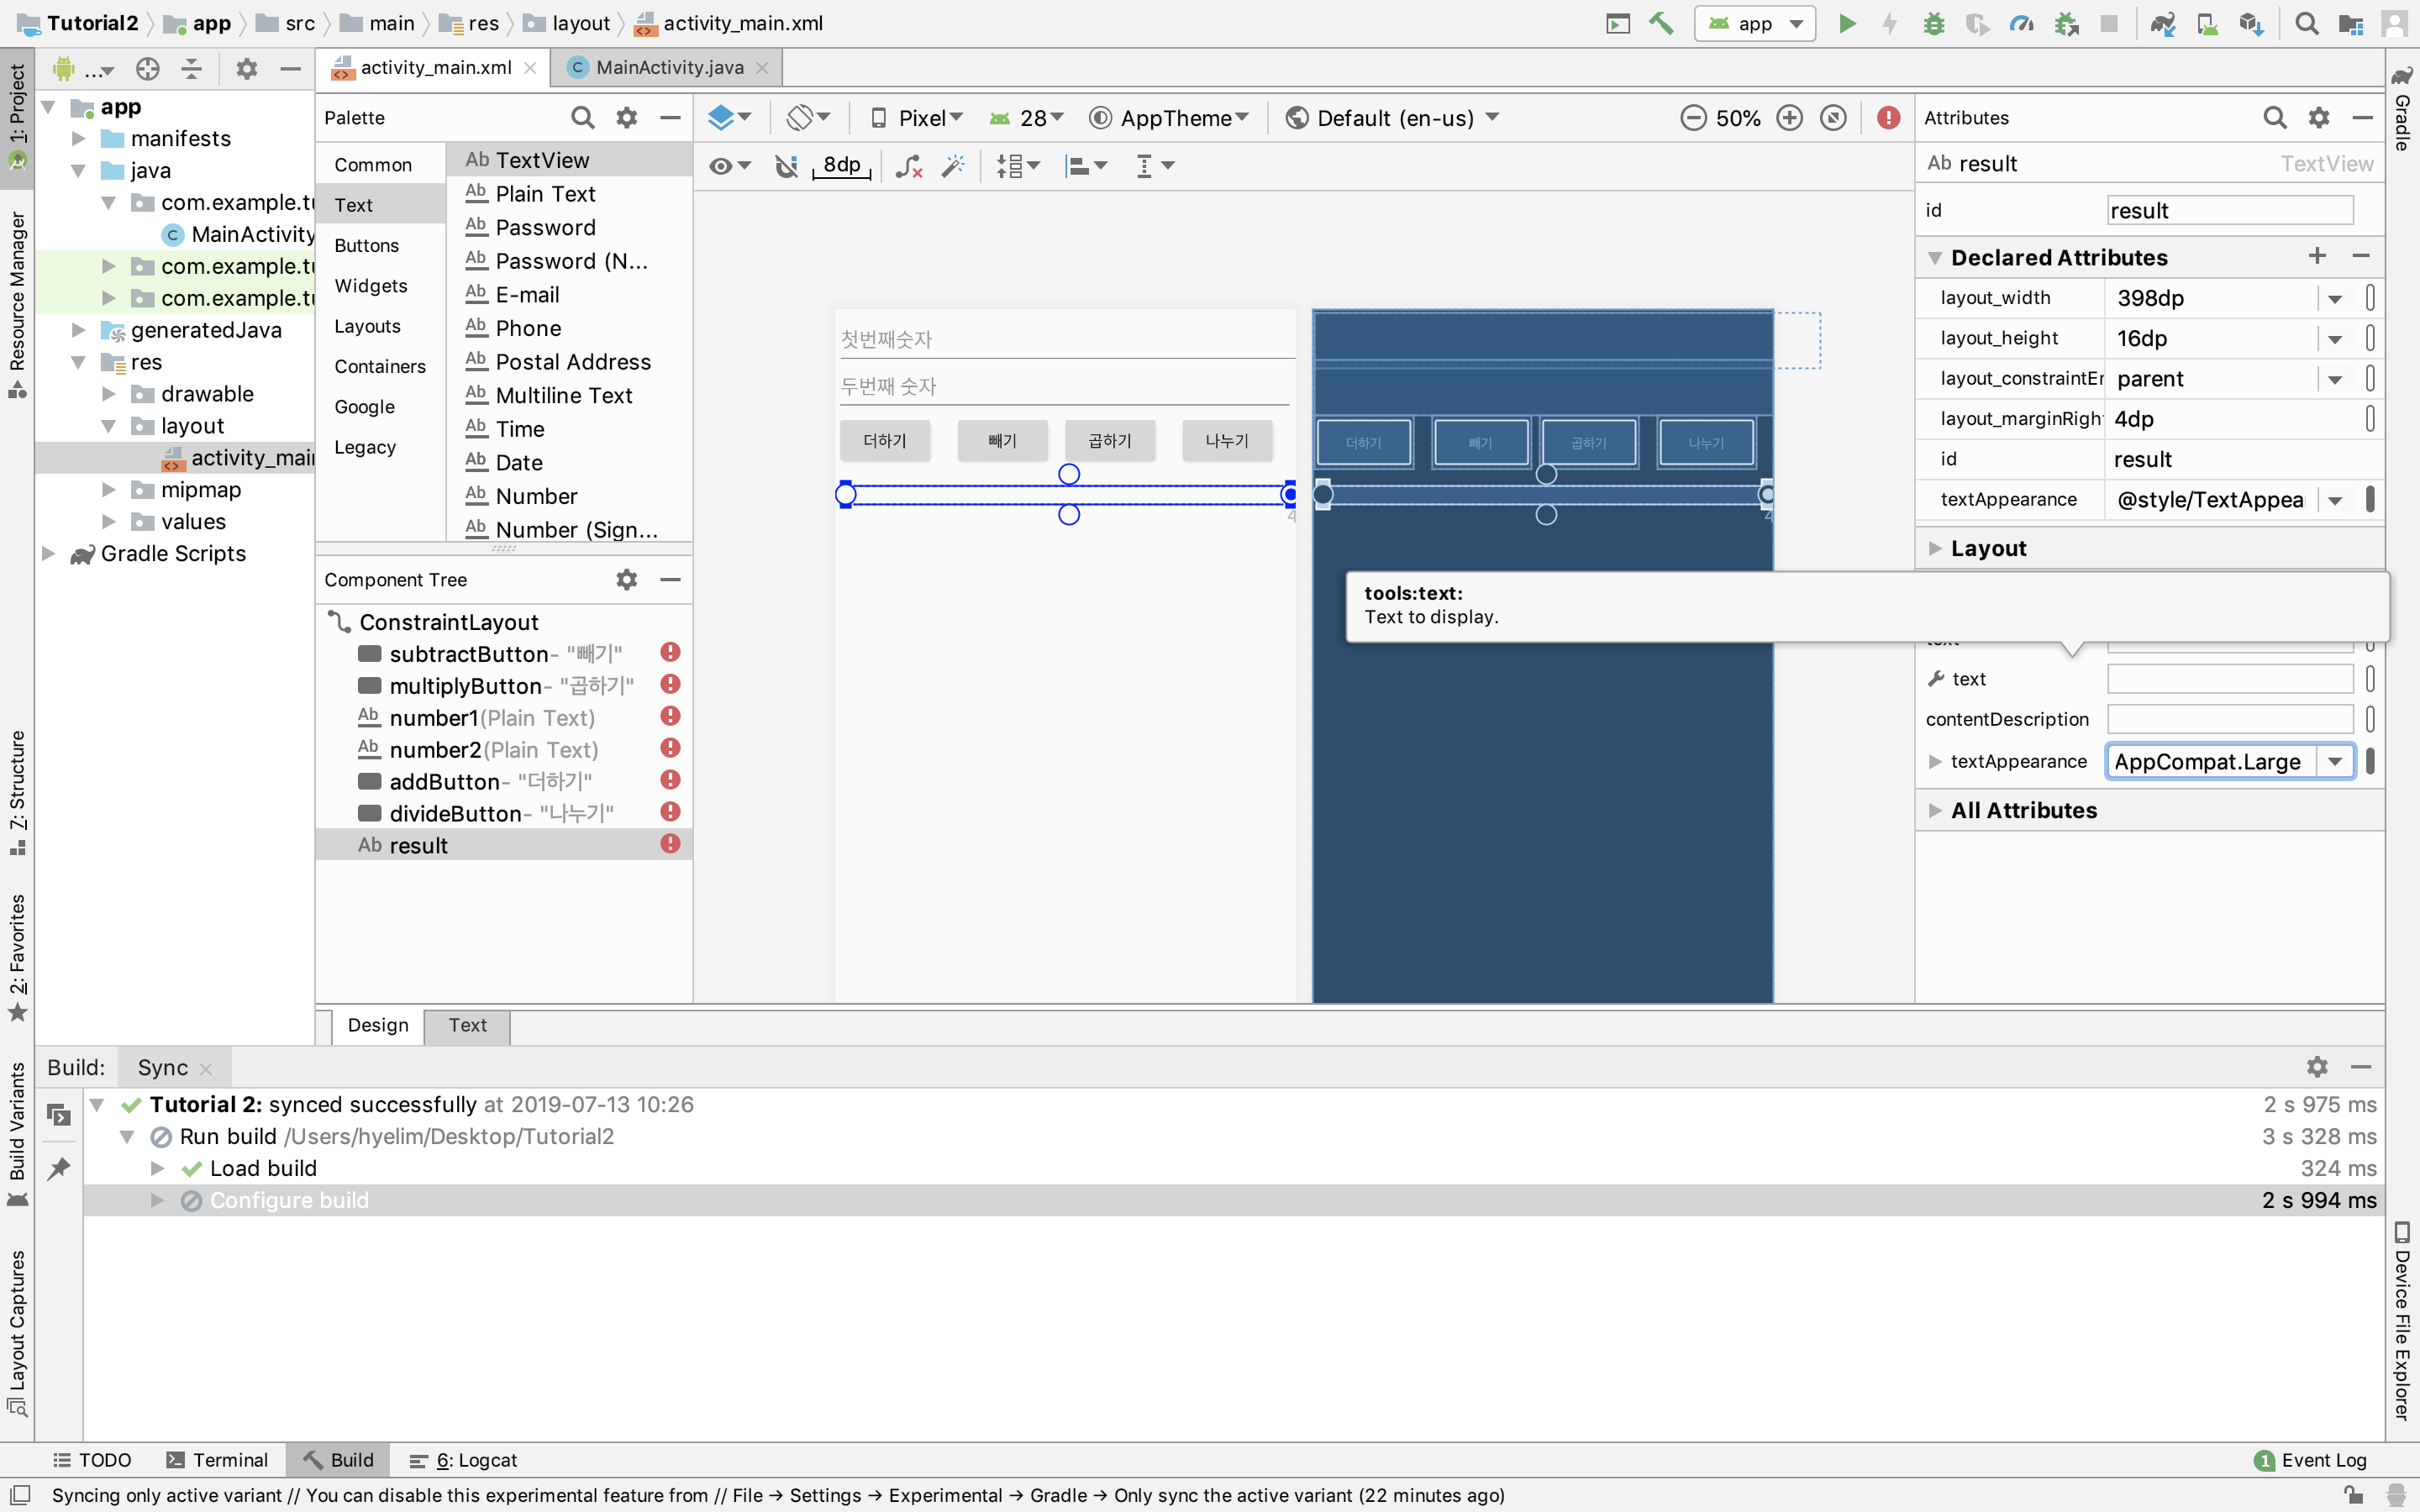Expand the Layout attributes section
This screenshot has height=1512, width=2420.
[1987, 548]
